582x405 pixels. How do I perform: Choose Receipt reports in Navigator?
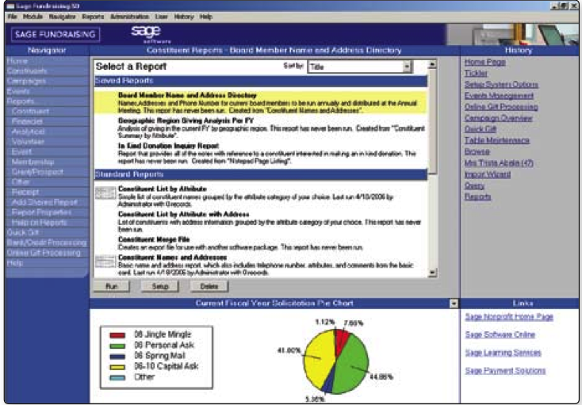[x=47, y=192]
